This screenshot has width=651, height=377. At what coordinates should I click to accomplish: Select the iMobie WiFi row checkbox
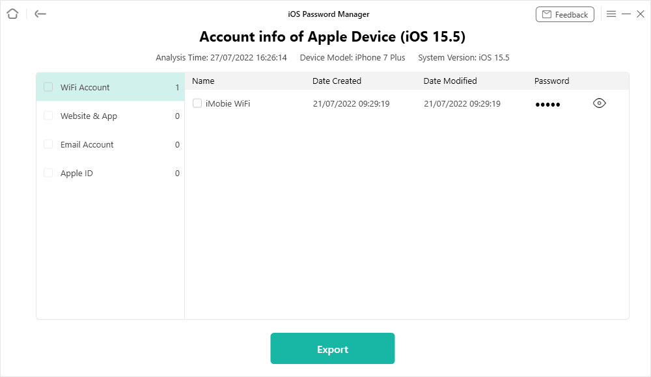tap(197, 103)
